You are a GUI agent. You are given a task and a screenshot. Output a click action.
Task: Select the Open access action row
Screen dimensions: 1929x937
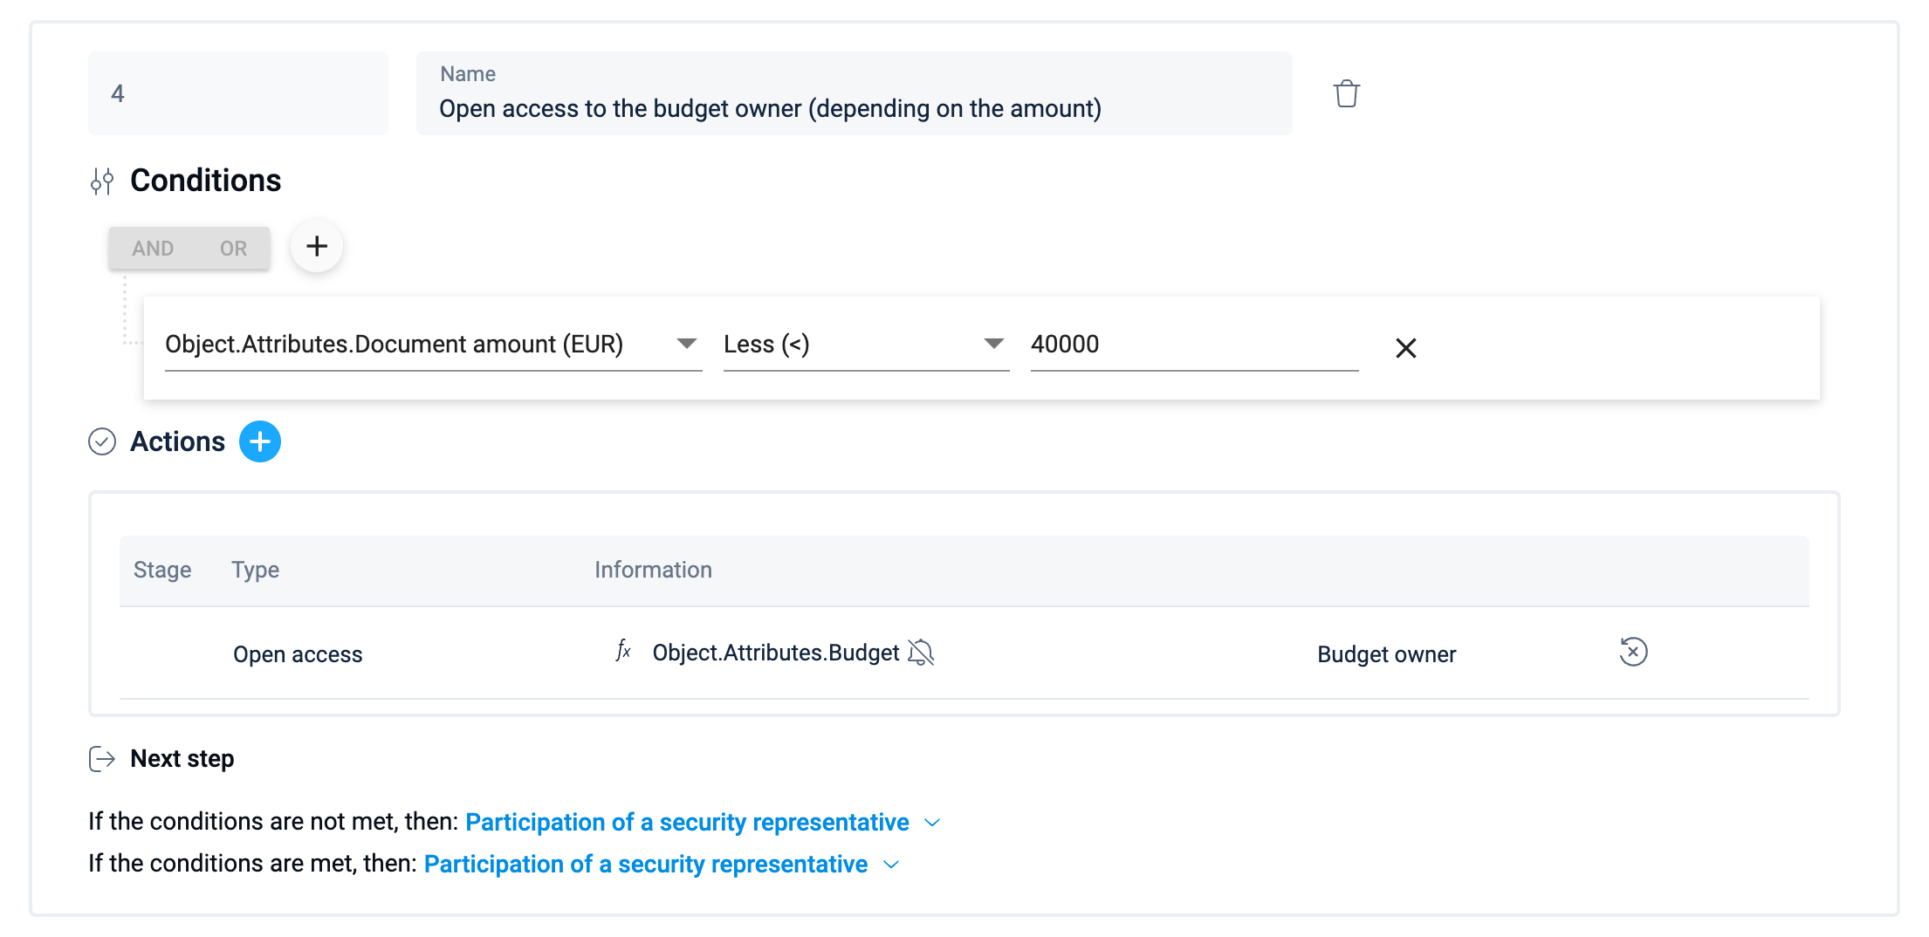298,654
